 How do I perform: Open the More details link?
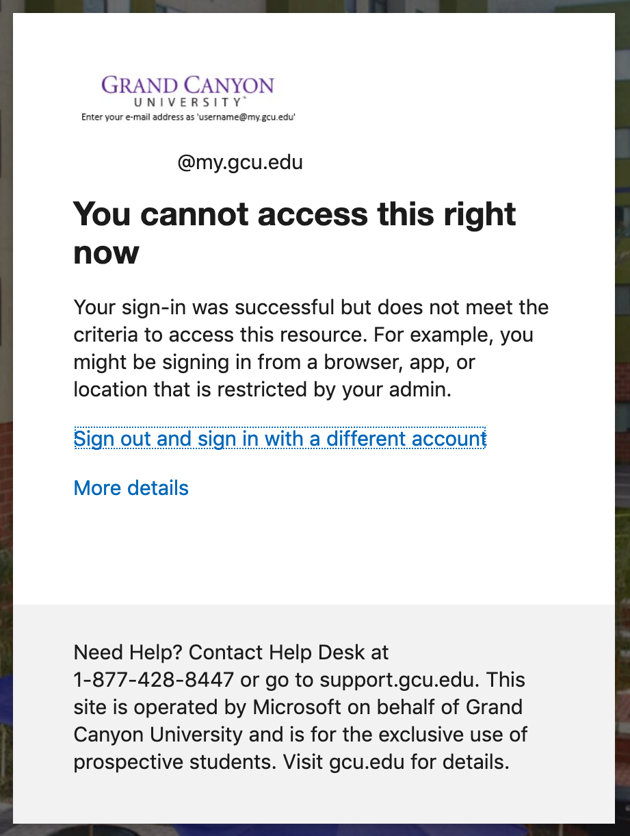pos(131,488)
